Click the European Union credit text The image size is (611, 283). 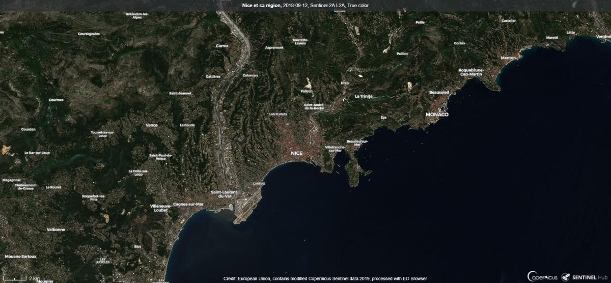(325, 279)
